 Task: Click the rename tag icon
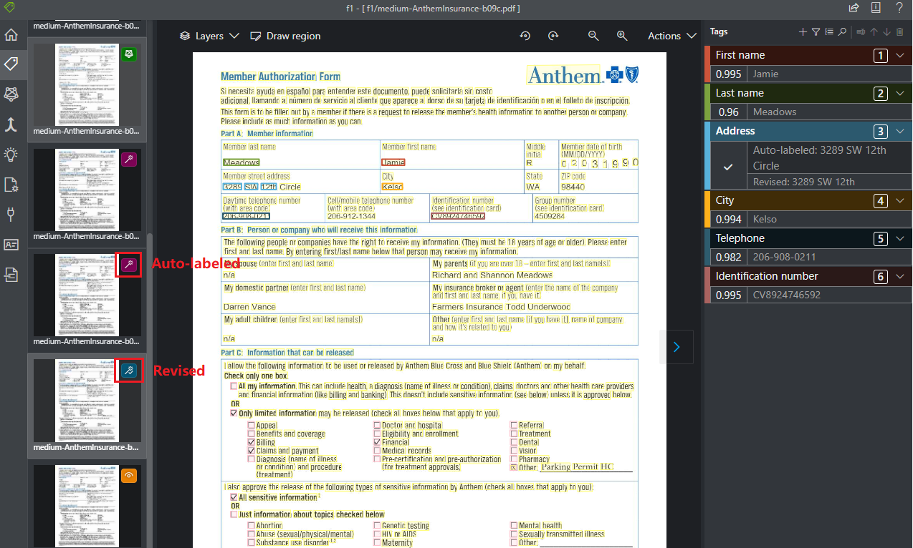click(861, 31)
